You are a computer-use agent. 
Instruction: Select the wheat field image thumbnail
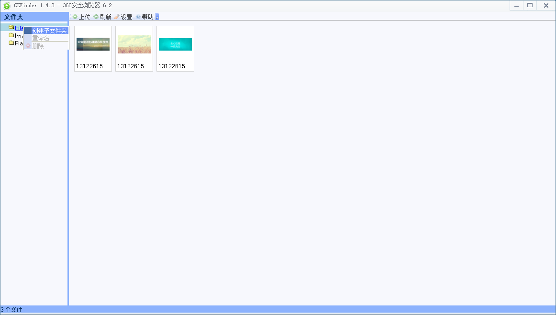click(x=134, y=44)
